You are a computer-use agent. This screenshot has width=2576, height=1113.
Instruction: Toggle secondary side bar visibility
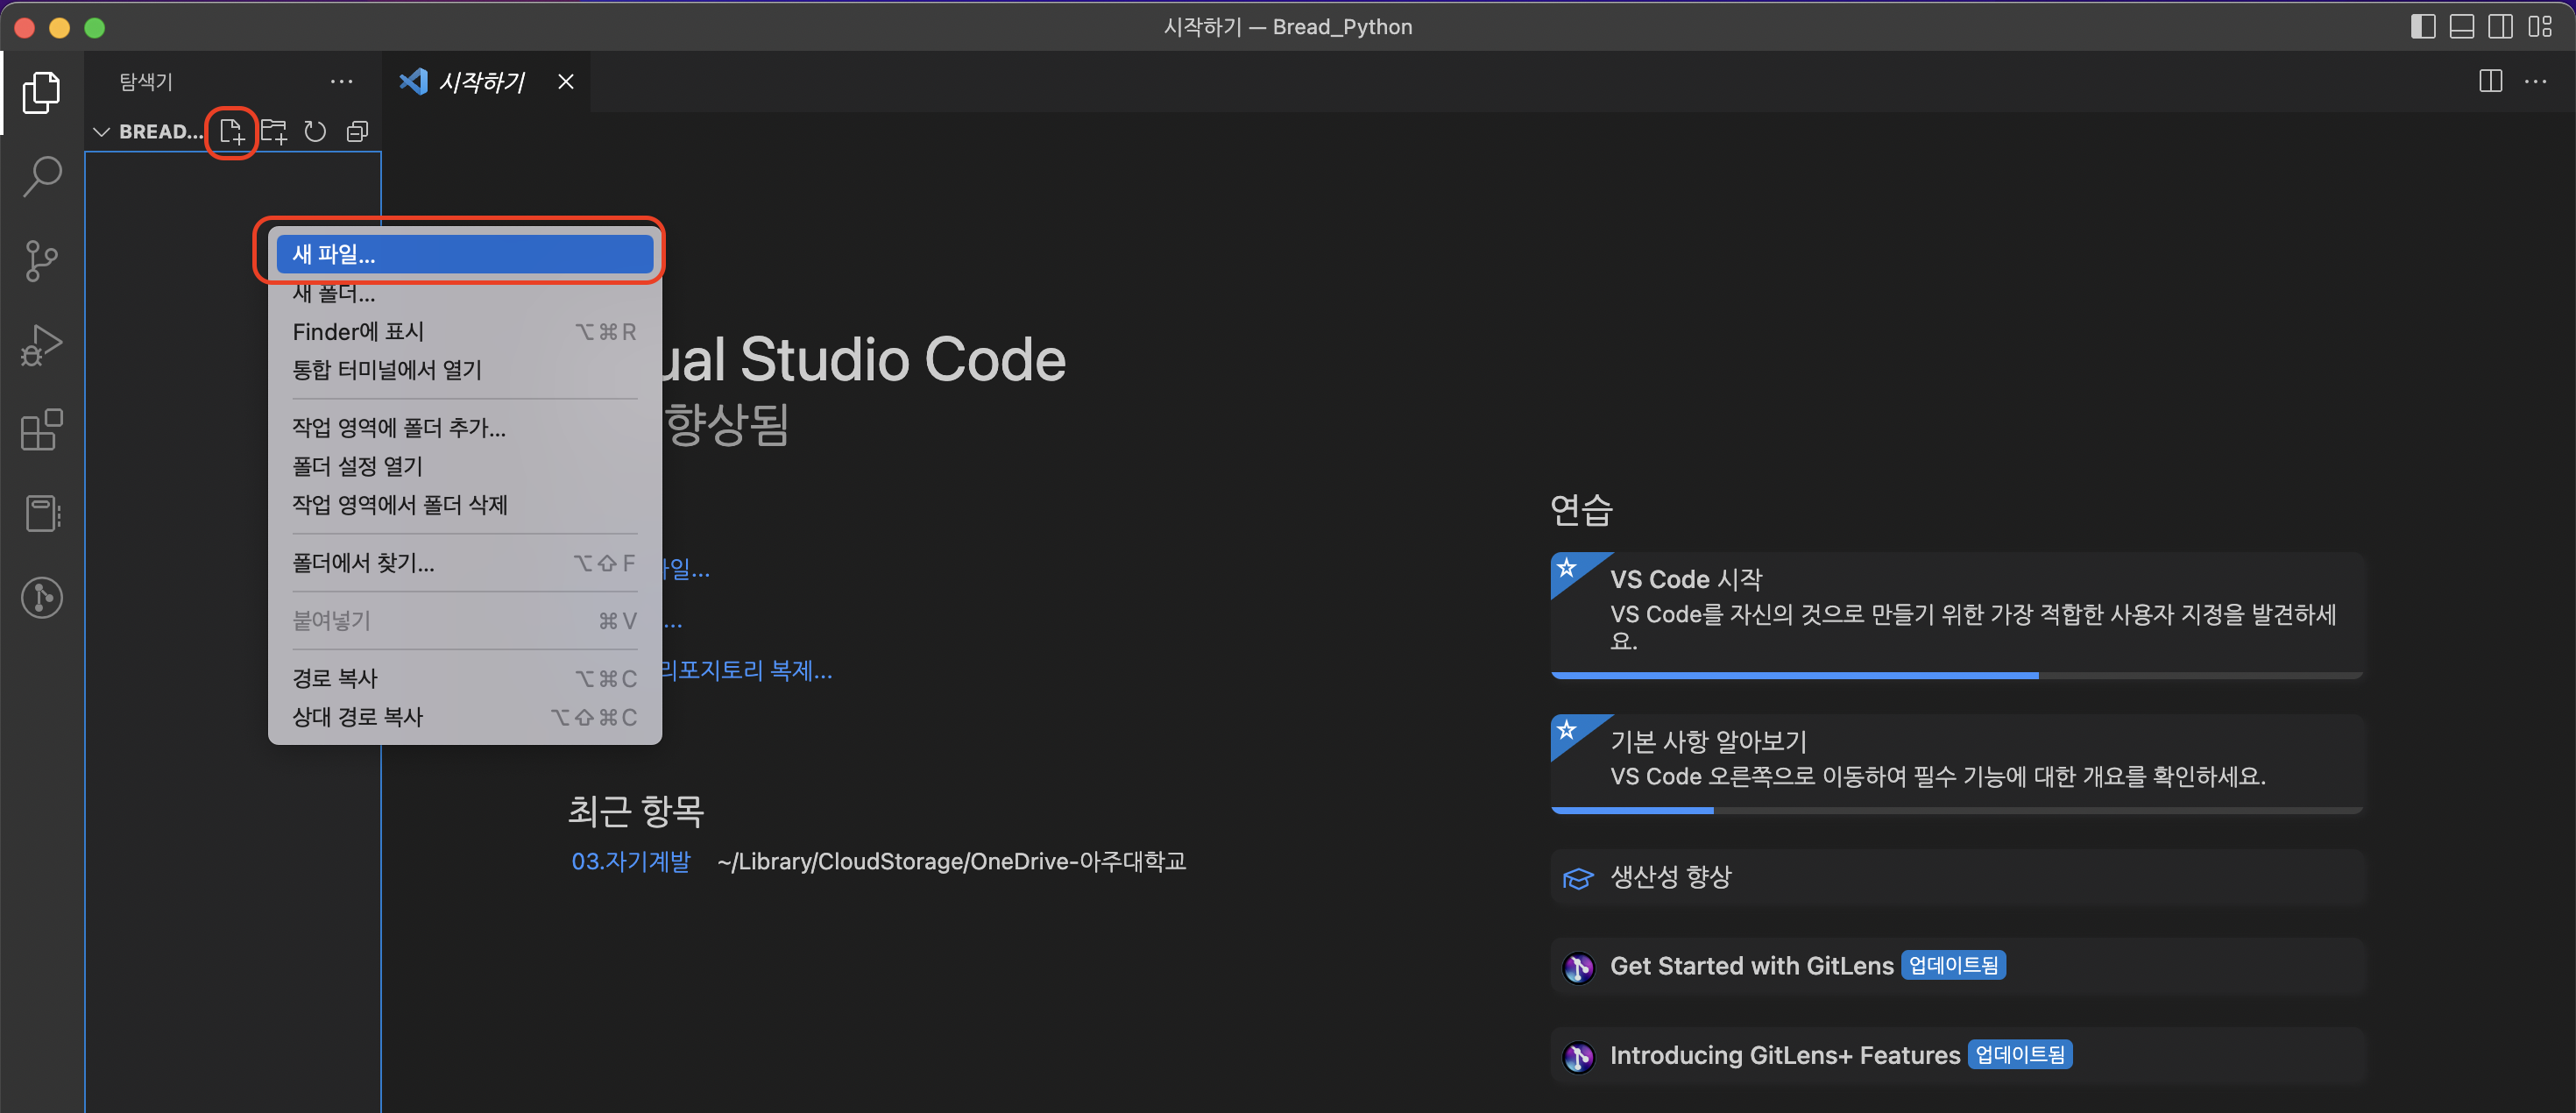click(x=2500, y=27)
